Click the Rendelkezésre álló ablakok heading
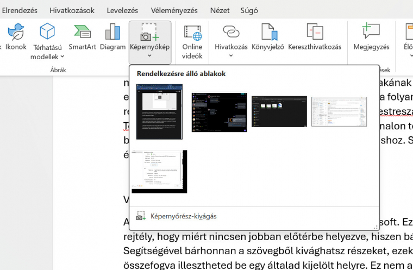 point(181,74)
